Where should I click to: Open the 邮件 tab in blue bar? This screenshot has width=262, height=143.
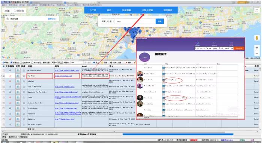click(x=109, y=10)
